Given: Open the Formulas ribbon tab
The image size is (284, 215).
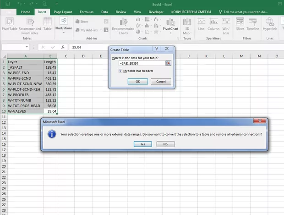Looking at the screenshot, I should coord(87,11).
